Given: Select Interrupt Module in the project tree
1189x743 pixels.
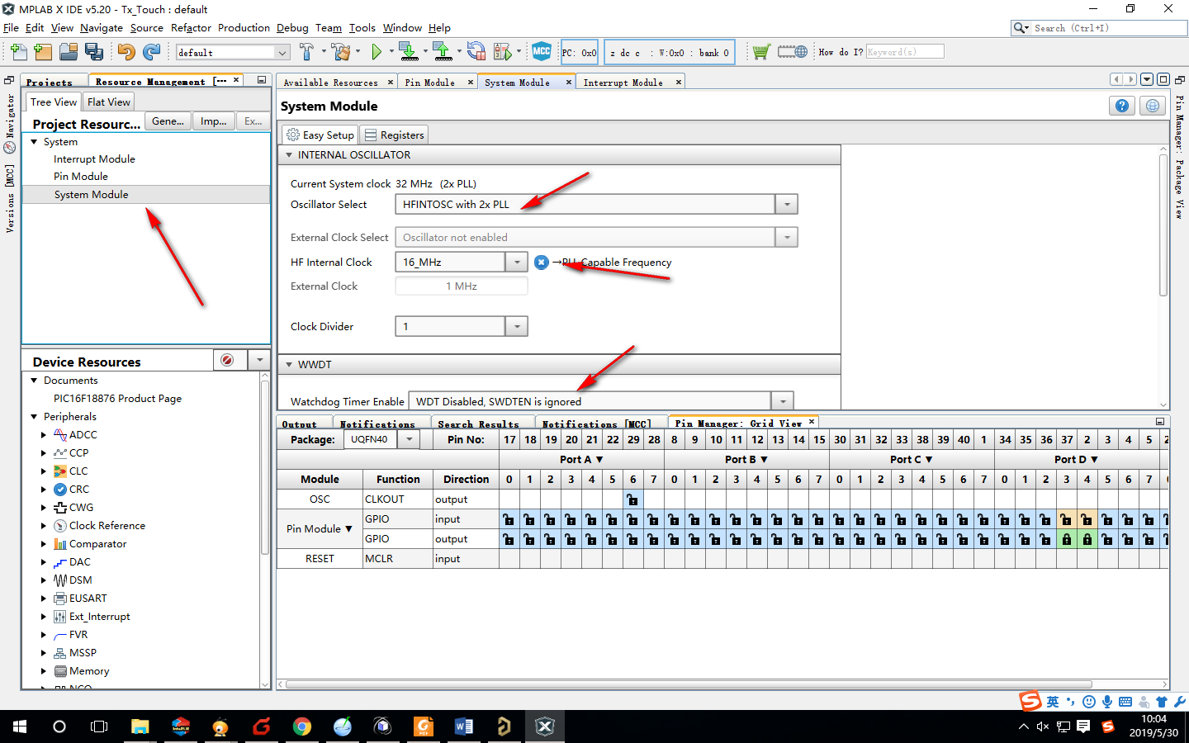Looking at the screenshot, I should click(x=94, y=159).
